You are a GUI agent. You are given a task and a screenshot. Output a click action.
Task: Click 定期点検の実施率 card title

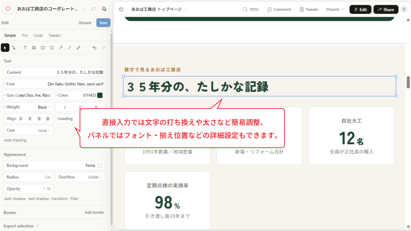(x=167, y=185)
